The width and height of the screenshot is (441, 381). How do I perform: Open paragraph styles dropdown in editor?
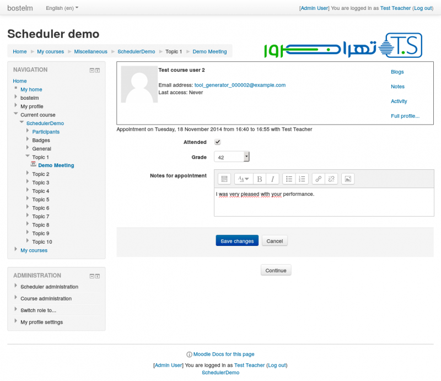243,179
